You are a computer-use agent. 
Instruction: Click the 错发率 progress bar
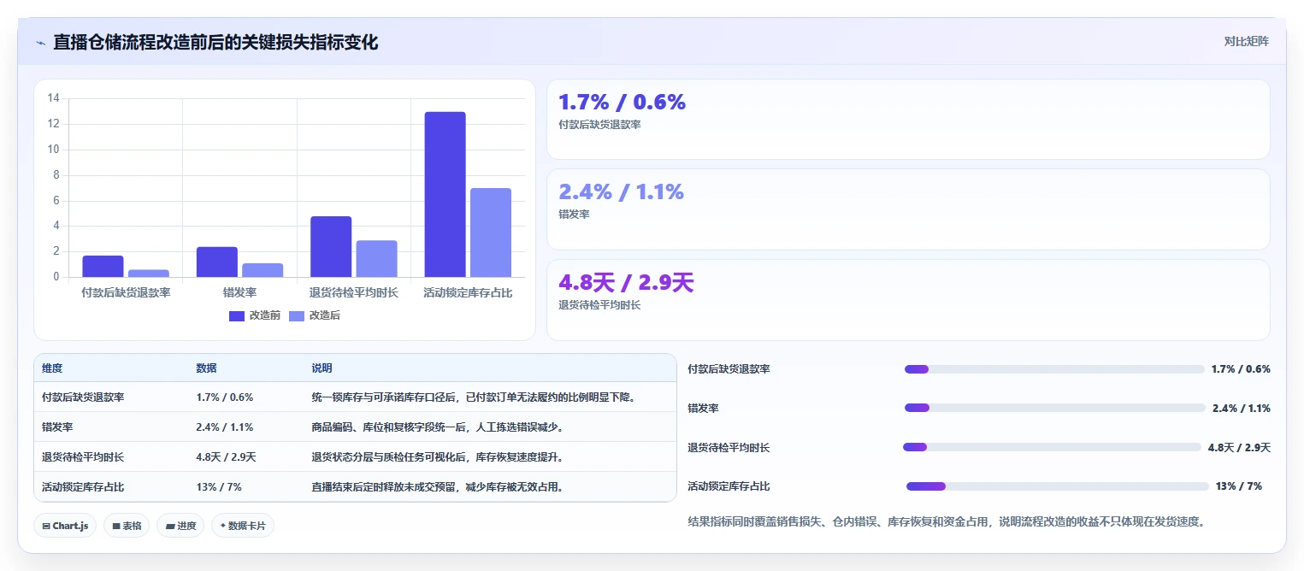(1054, 408)
